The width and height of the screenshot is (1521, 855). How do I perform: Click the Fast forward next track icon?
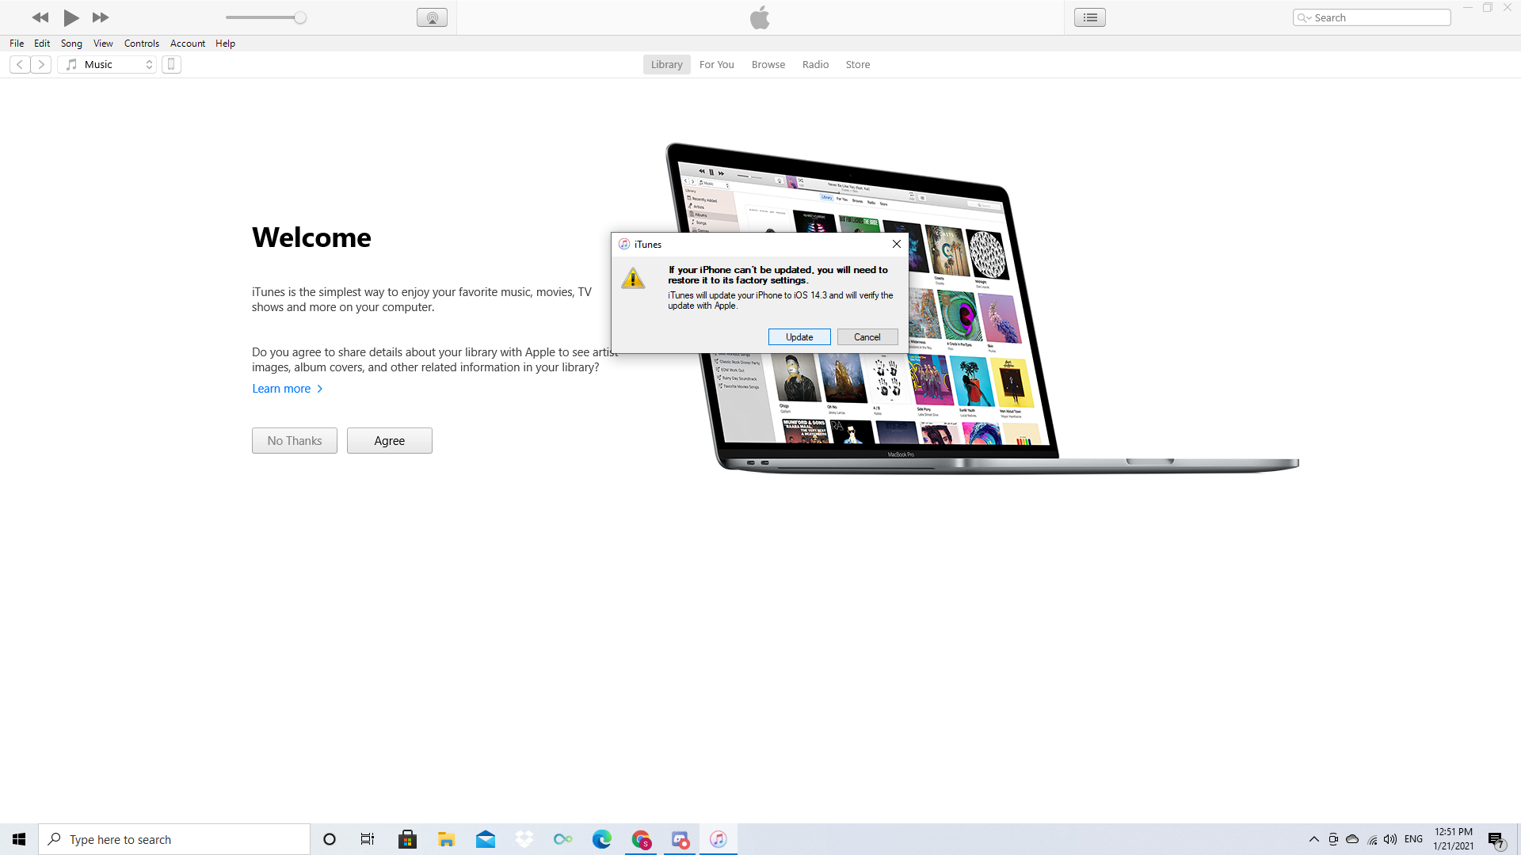pos(101,17)
